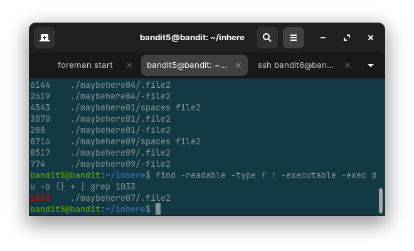
Task: Click the line ./maybehere01/spaces file2
Action: (x=135, y=107)
